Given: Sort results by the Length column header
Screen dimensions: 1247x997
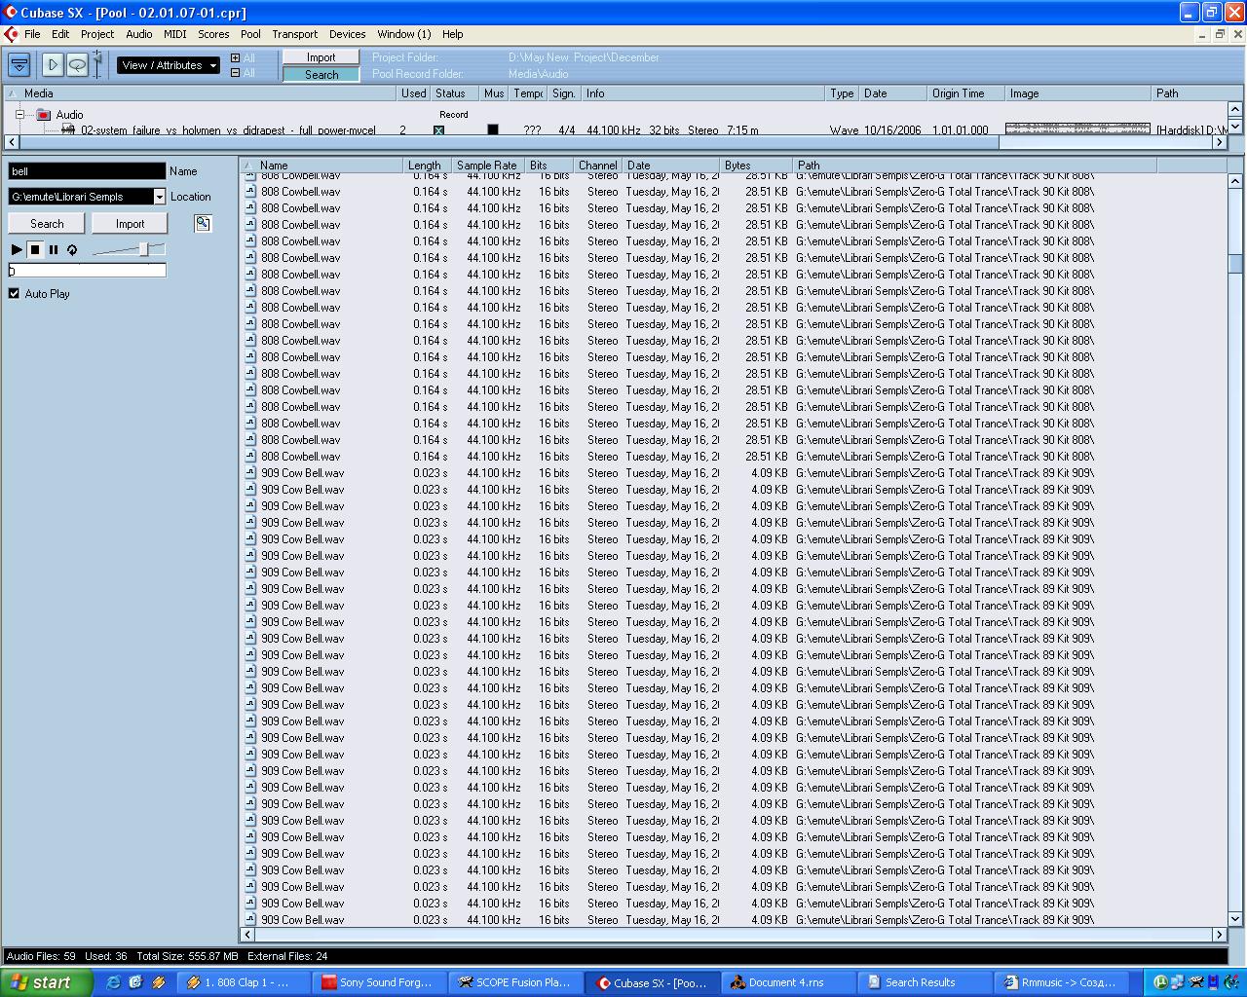Looking at the screenshot, I should (x=427, y=166).
